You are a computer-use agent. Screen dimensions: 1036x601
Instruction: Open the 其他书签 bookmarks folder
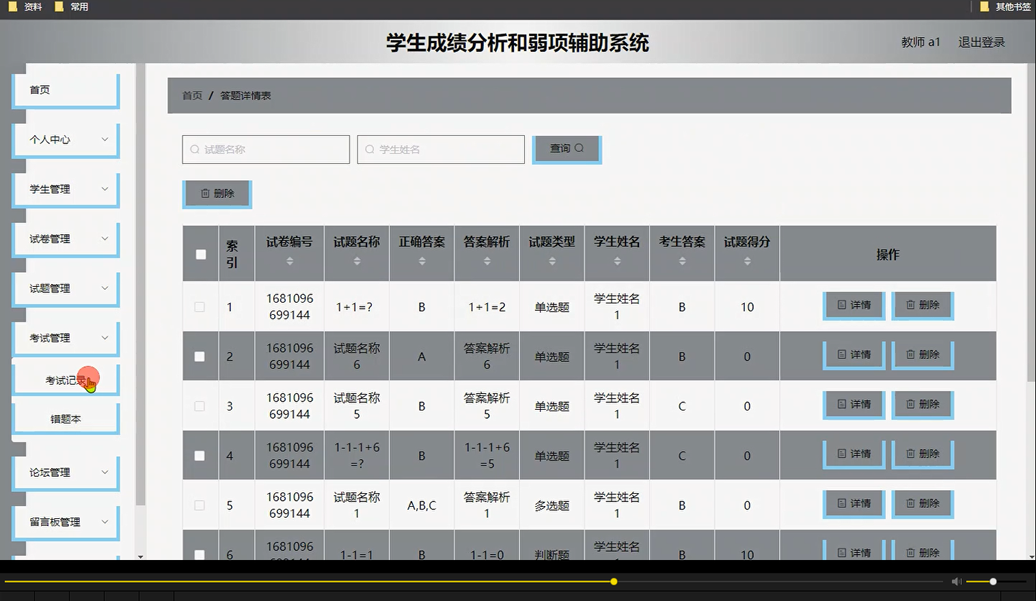click(1006, 7)
